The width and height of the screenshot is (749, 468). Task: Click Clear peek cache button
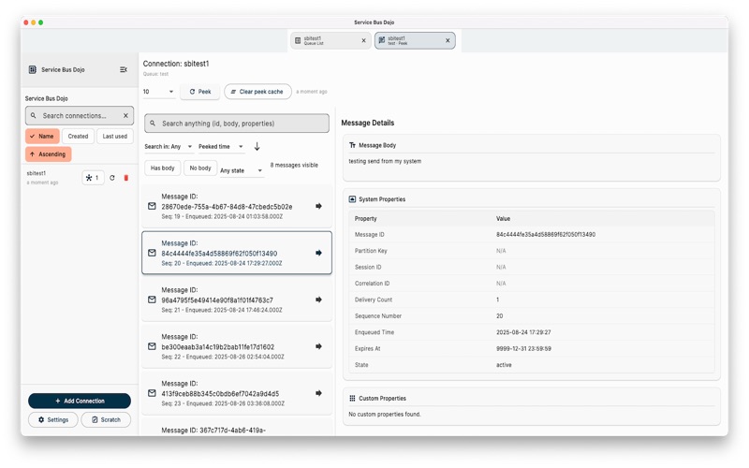pos(257,92)
